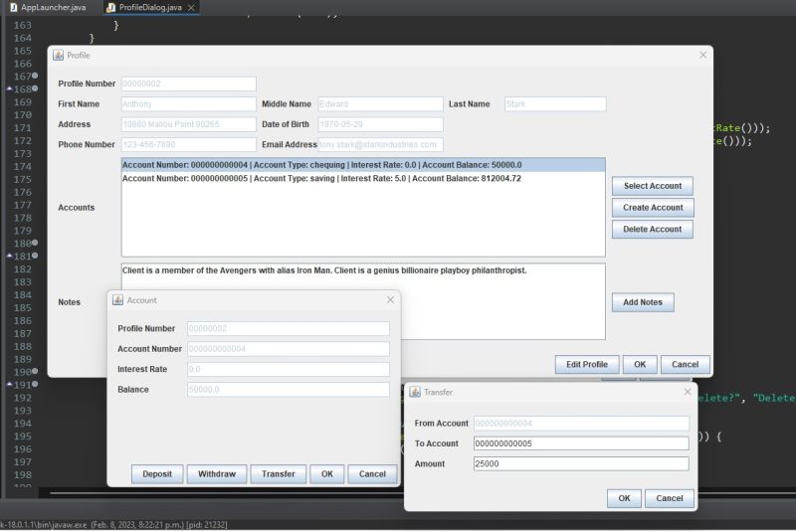This screenshot has height=531, width=796.
Task: Select saving account 000000000005 row
Action: [363, 179]
